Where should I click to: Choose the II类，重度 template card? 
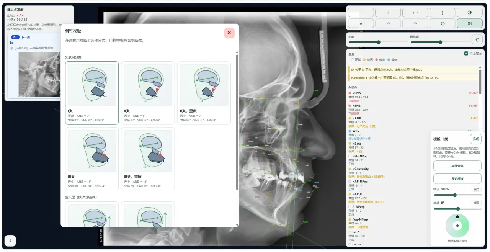pos(204,93)
